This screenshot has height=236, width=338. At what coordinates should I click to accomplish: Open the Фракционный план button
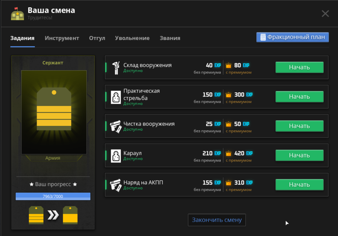(292, 37)
